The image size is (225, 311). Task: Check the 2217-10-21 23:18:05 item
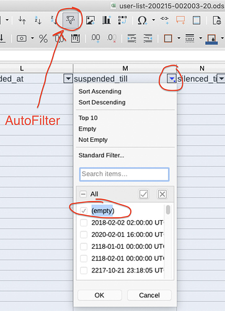coord(84,271)
